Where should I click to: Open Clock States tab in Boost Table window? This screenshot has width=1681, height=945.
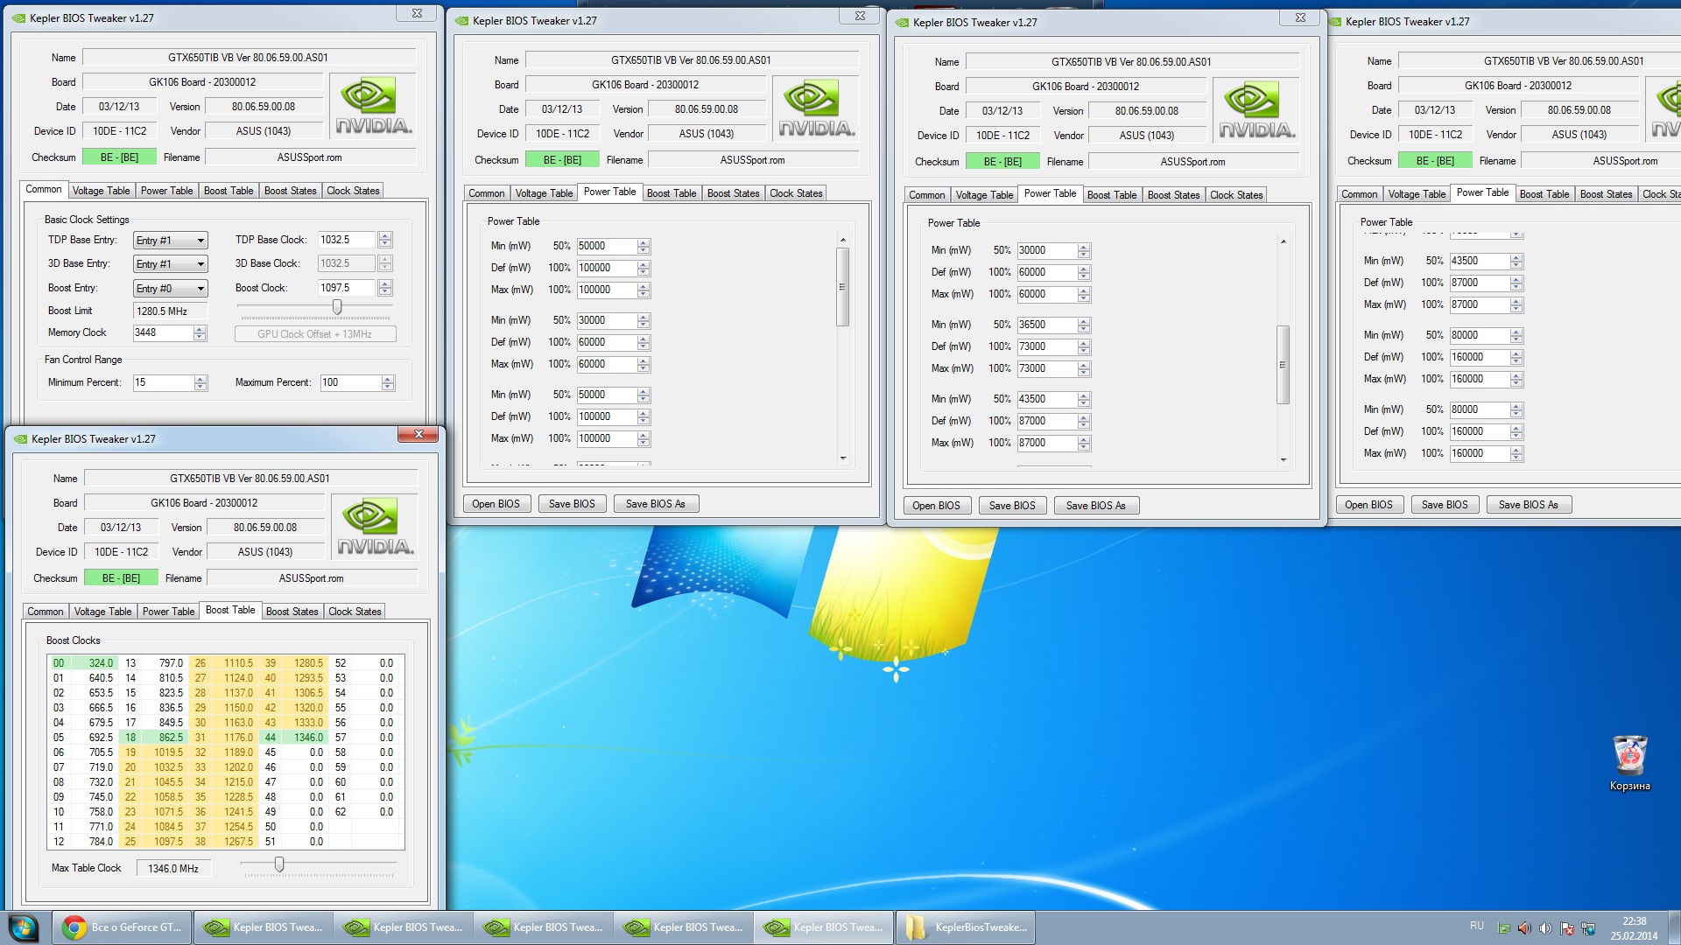355,612
